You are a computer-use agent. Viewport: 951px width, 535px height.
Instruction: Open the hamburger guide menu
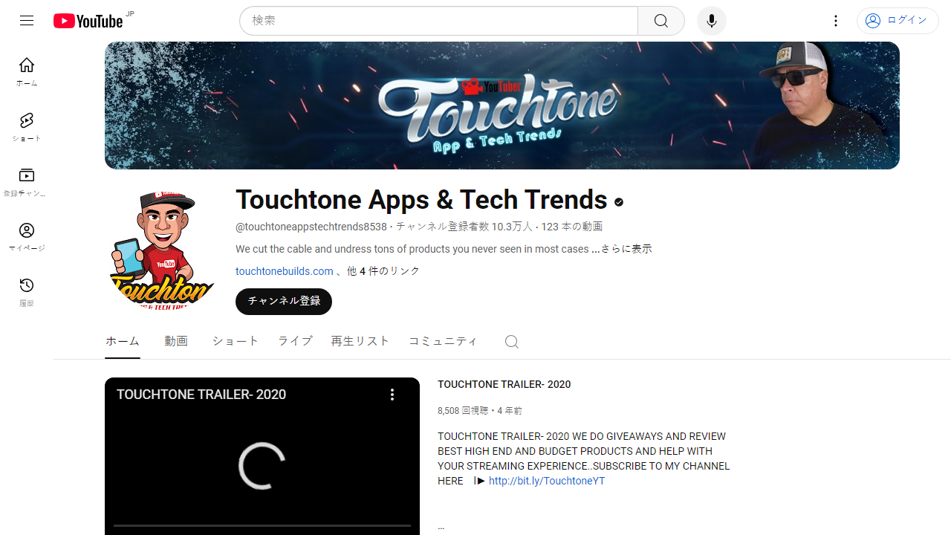pos(27,21)
